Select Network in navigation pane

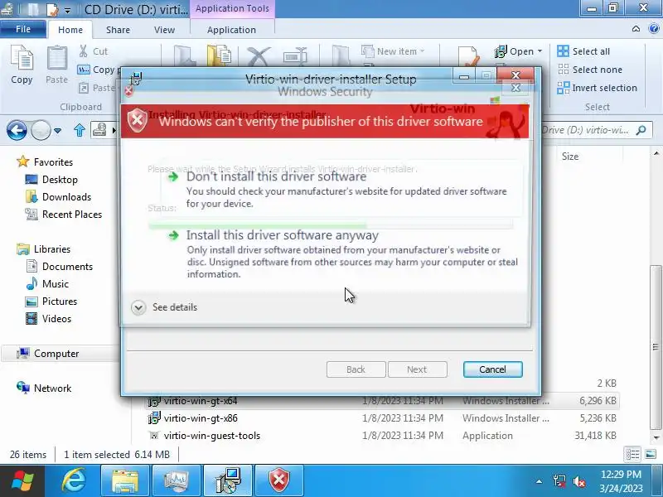point(44,388)
